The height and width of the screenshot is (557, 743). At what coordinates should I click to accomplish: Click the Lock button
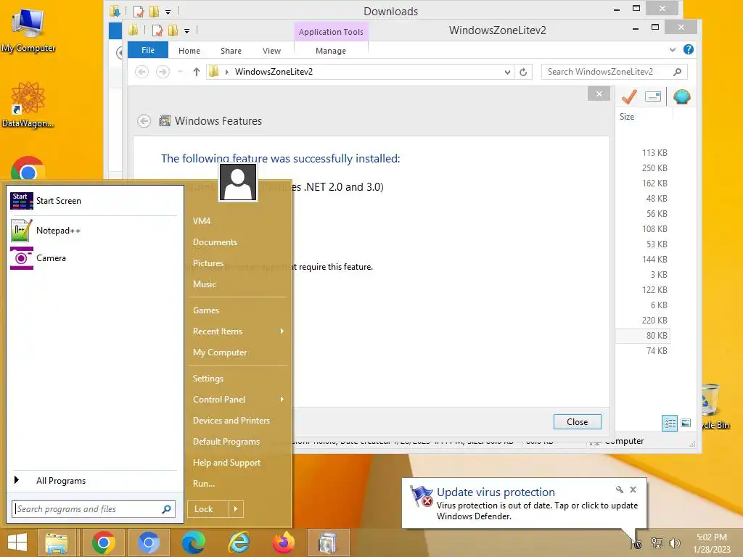(x=208, y=509)
